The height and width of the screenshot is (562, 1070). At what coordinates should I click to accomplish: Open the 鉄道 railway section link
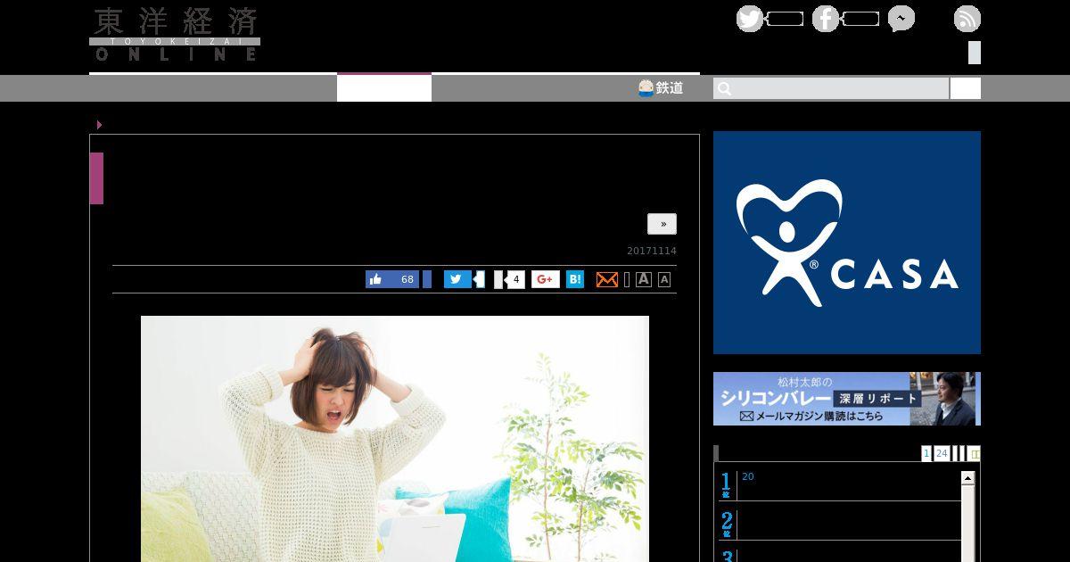(x=661, y=87)
